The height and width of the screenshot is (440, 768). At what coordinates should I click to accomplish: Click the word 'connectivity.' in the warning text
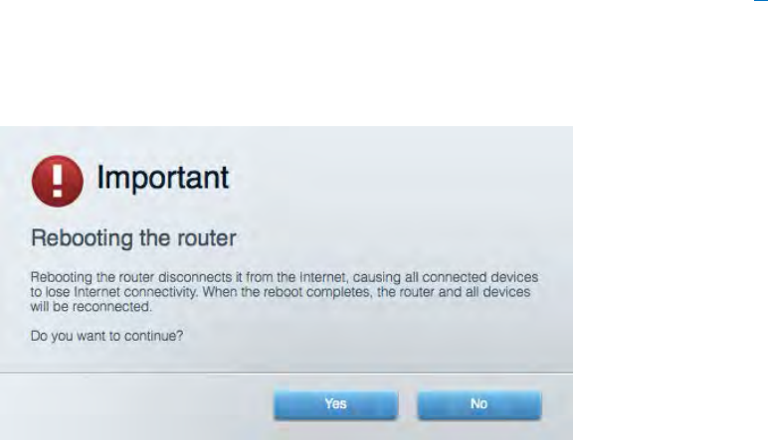[x=161, y=292]
